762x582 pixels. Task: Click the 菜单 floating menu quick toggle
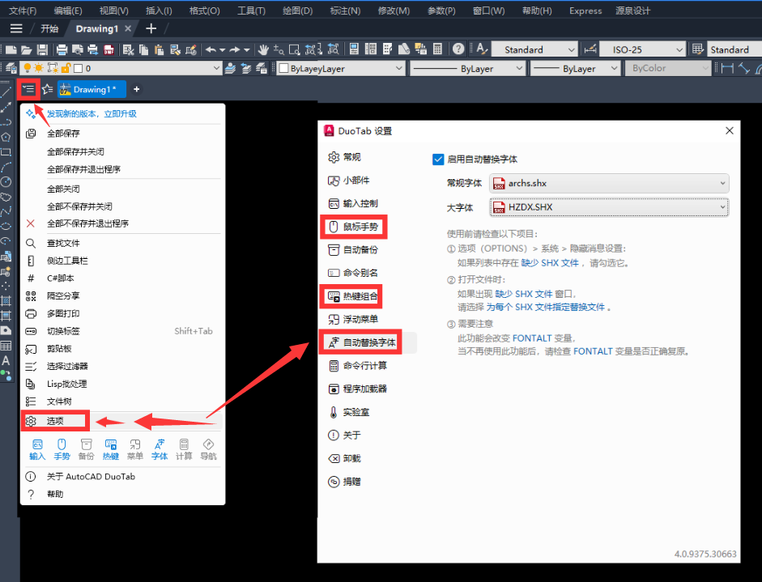click(135, 449)
